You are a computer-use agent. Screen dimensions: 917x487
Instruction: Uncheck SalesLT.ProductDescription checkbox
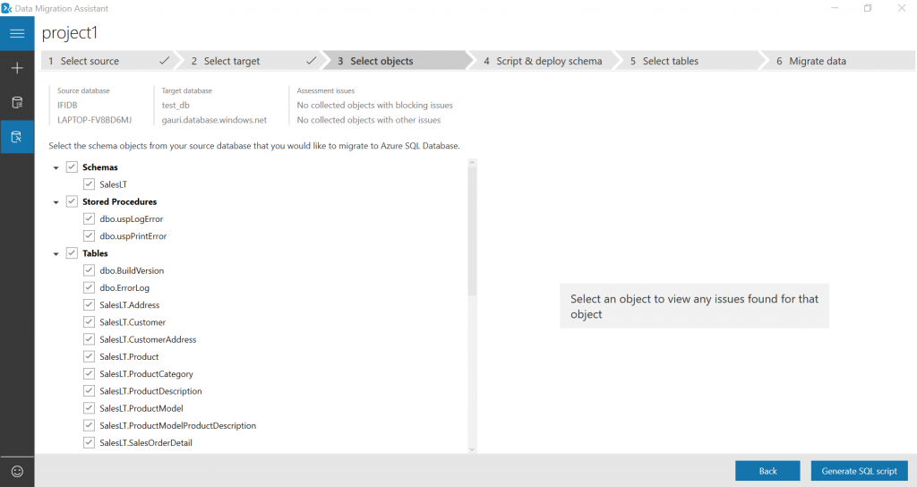coord(89,390)
